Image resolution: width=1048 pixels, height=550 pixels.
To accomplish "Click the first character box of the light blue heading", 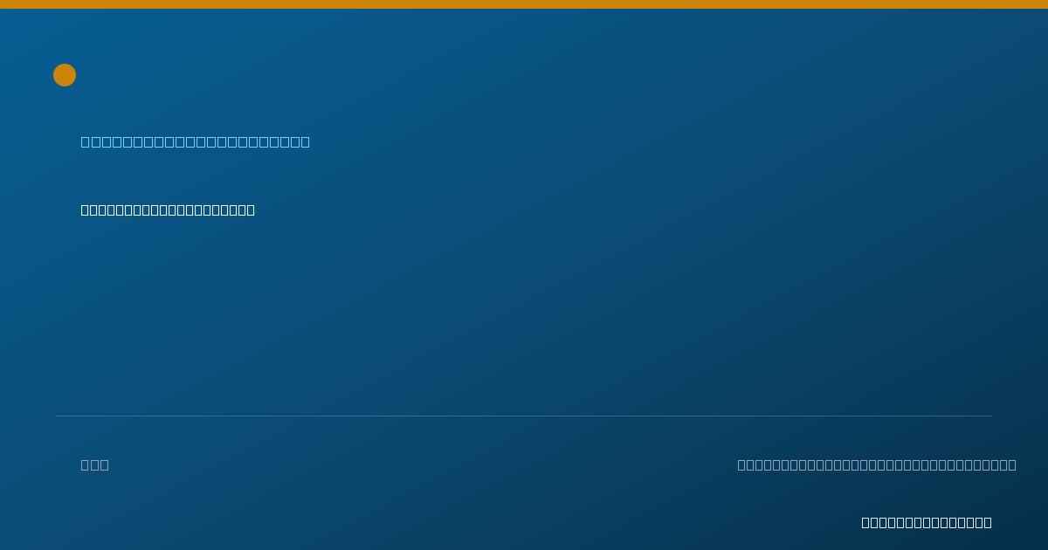I will coord(86,141).
